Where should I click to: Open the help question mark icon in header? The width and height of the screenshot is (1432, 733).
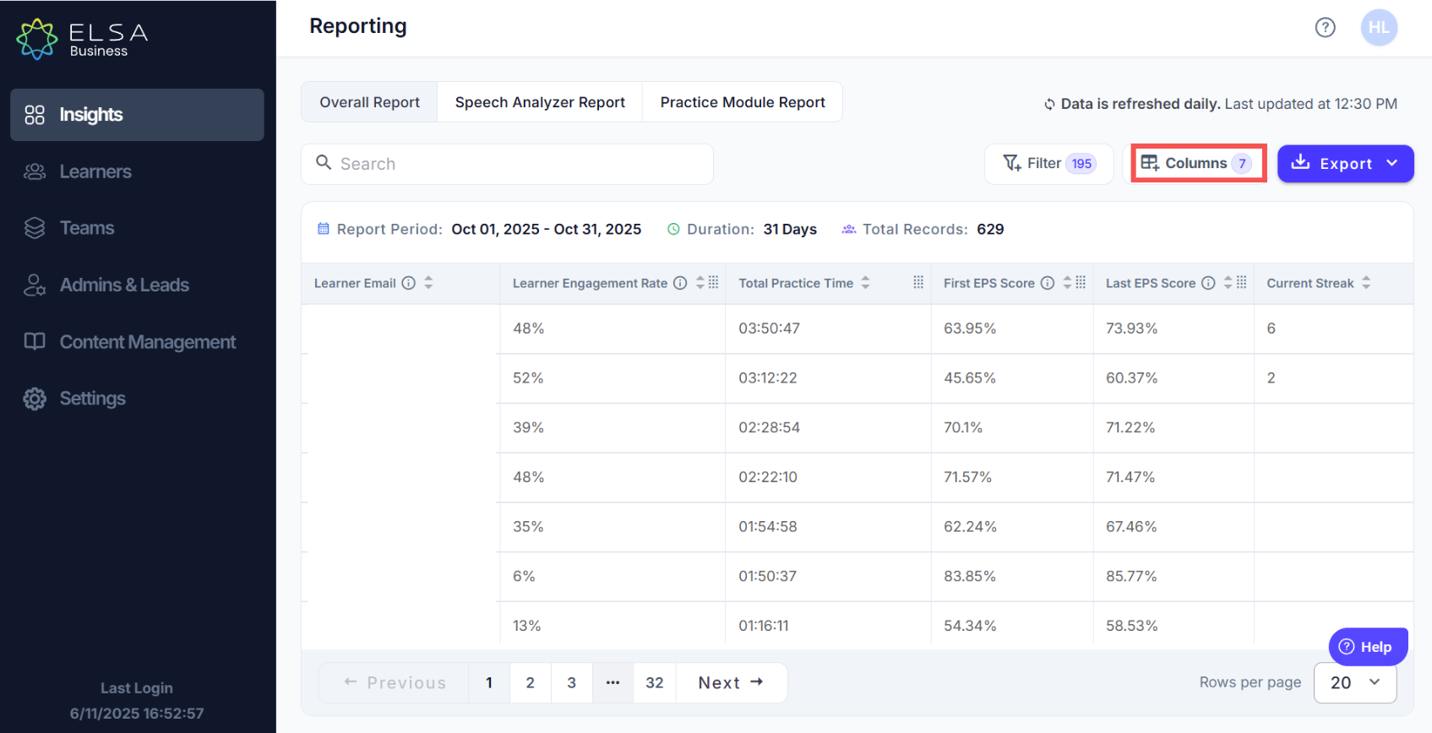pos(1325,28)
